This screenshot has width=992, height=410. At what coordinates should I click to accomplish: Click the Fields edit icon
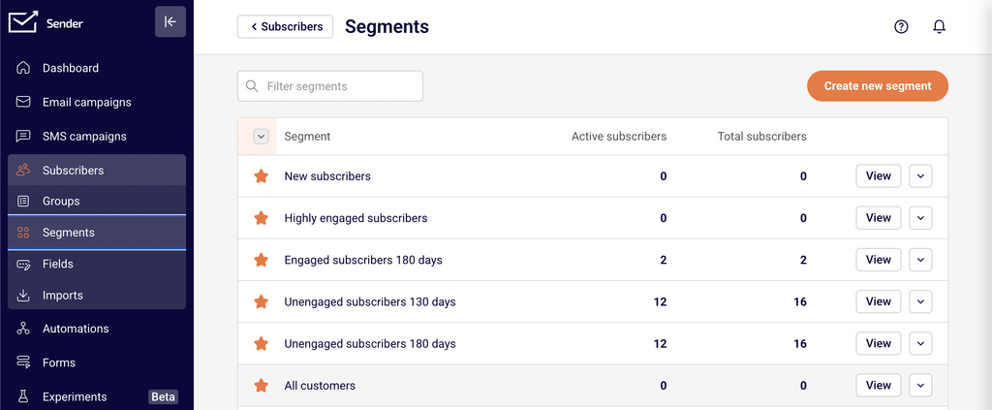click(x=23, y=264)
